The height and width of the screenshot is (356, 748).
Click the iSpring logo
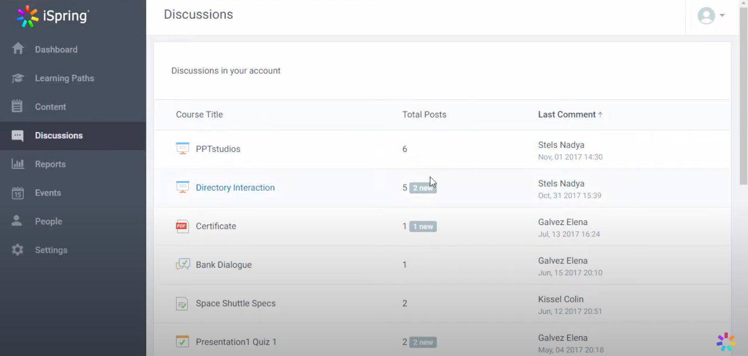click(x=53, y=16)
